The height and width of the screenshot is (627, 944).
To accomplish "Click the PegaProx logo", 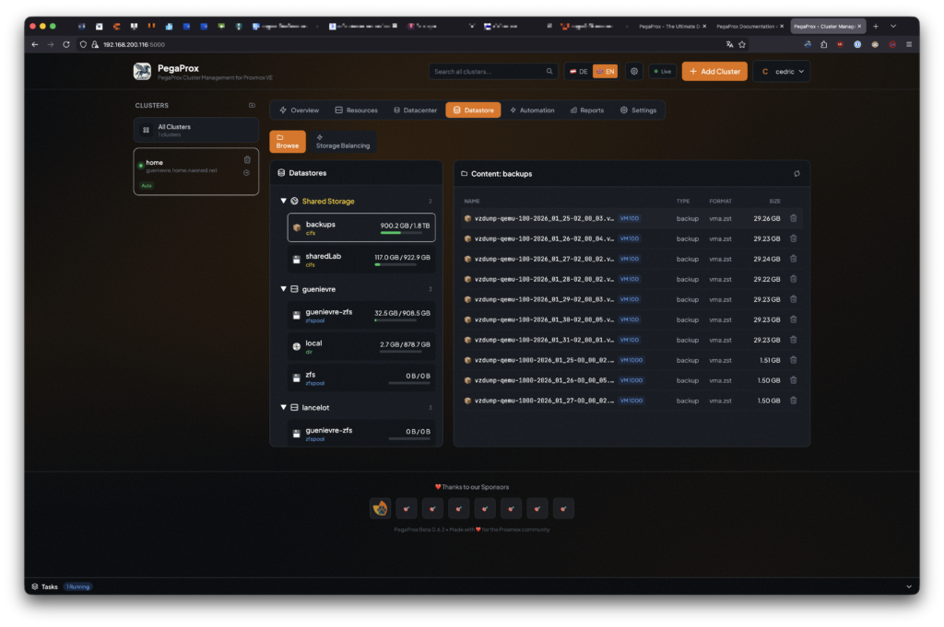I will click(142, 71).
